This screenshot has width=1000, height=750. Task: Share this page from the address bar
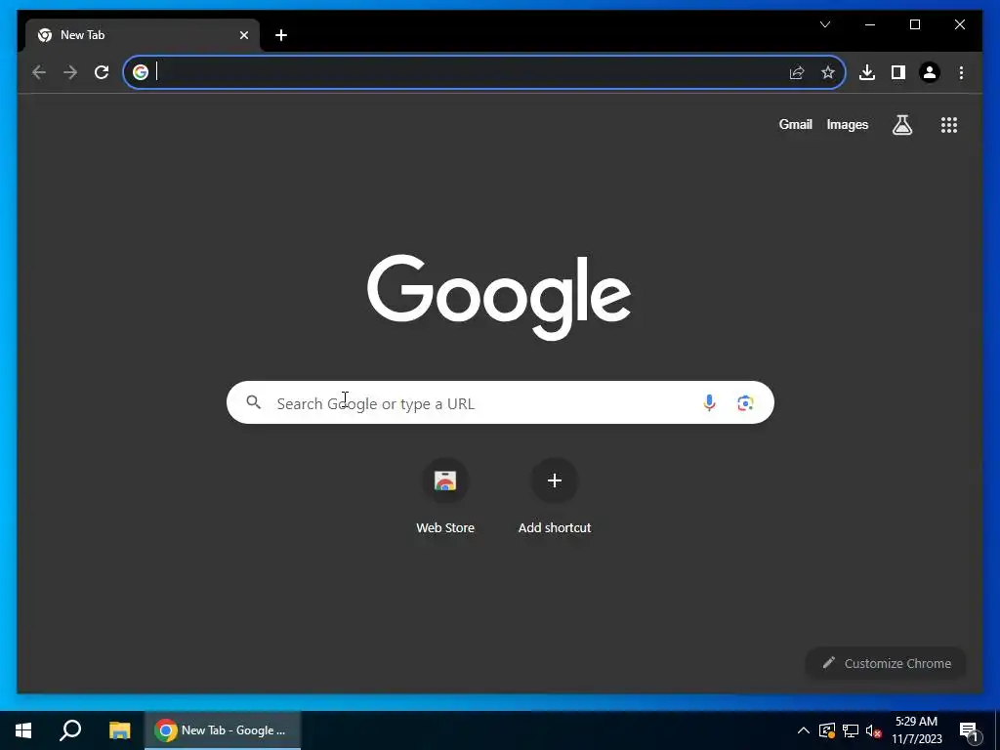[x=797, y=72]
